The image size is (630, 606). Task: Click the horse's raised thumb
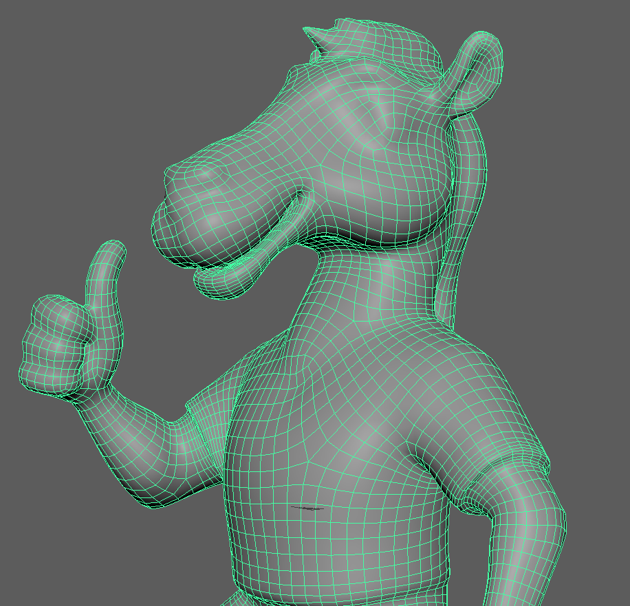[x=105, y=282]
